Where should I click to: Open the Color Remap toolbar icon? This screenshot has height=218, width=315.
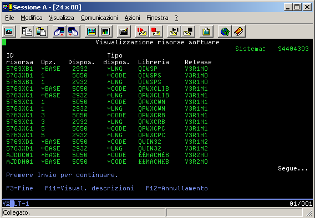(x=105, y=32)
